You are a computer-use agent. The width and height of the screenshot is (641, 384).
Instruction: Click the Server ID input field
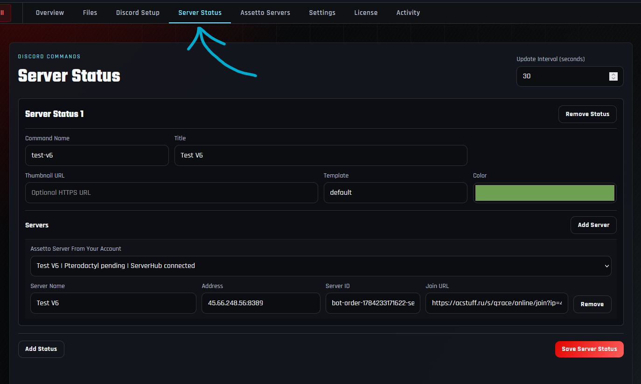[x=373, y=303]
